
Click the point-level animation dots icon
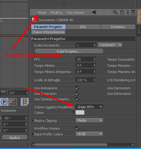(13, 102)
